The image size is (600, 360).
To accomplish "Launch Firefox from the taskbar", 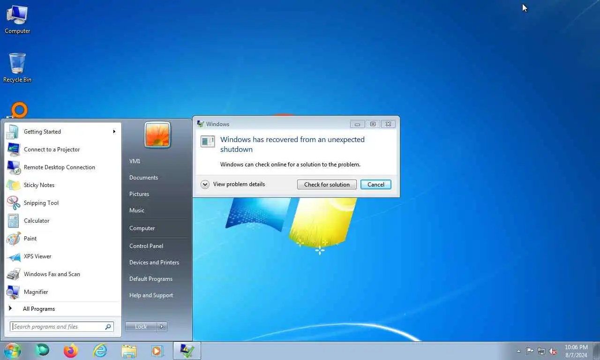I will click(x=71, y=351).
